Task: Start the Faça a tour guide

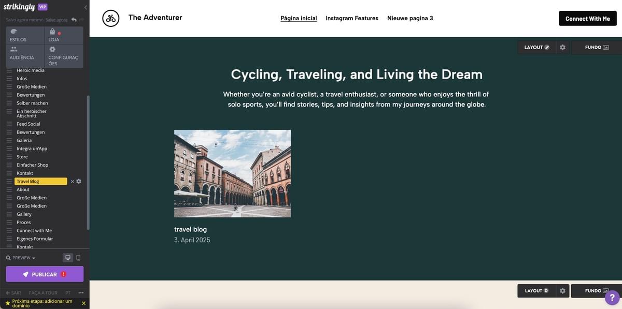Action: pos(43,293)
